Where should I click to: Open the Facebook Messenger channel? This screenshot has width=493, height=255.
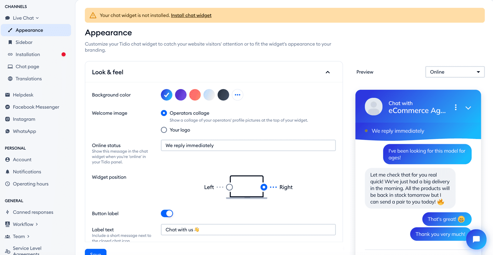(x=36, y=107)
